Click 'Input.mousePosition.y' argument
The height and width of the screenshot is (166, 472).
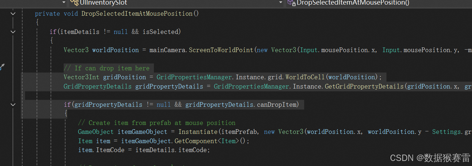coord(420,50)
